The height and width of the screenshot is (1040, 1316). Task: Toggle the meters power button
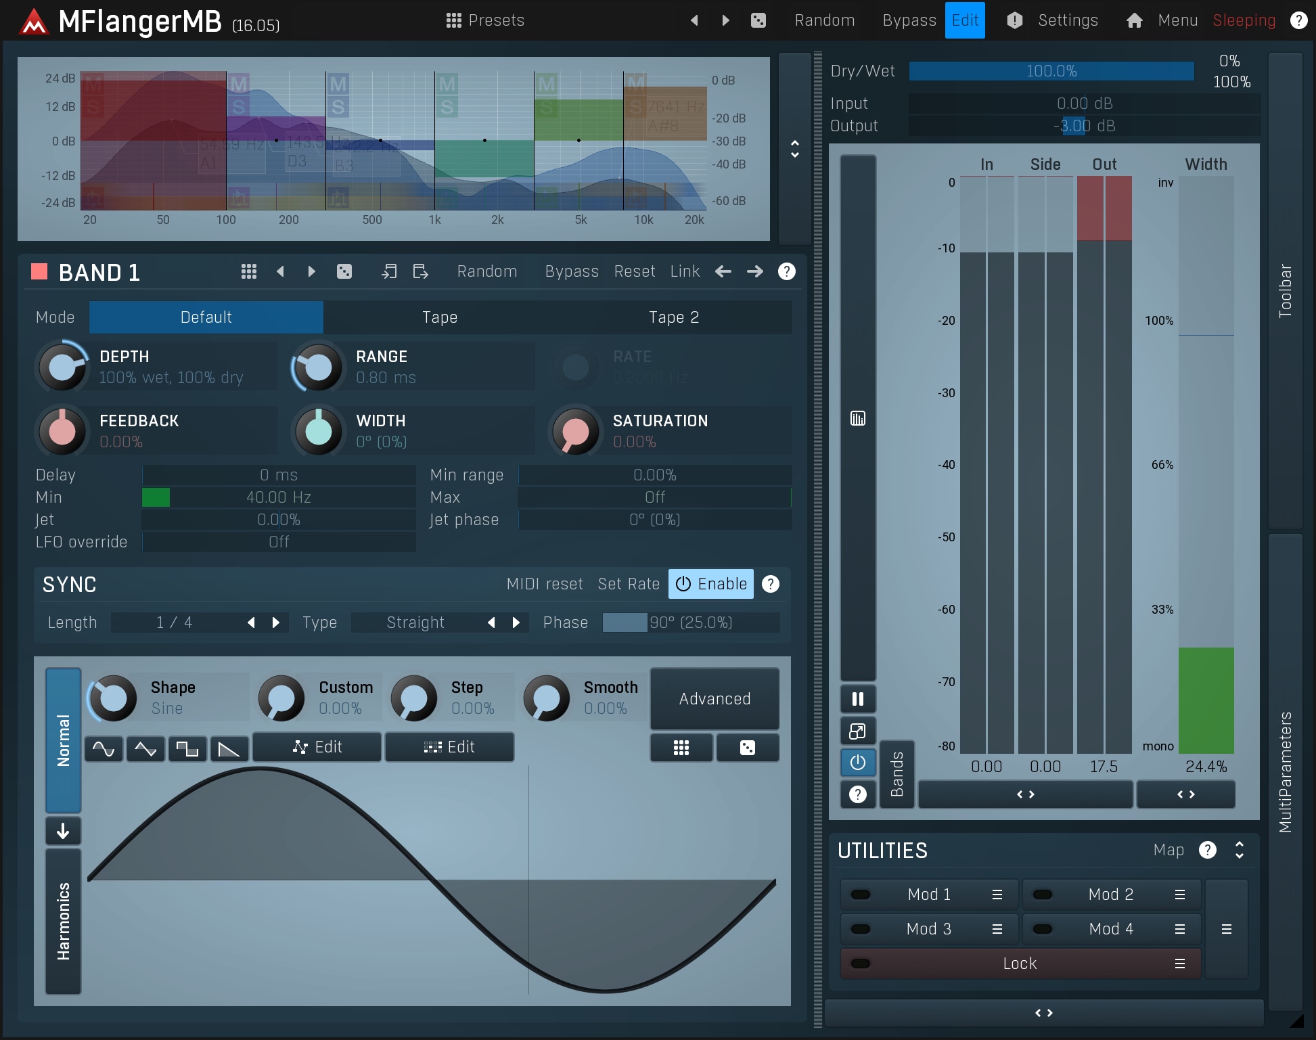click(x=858, y=763)
